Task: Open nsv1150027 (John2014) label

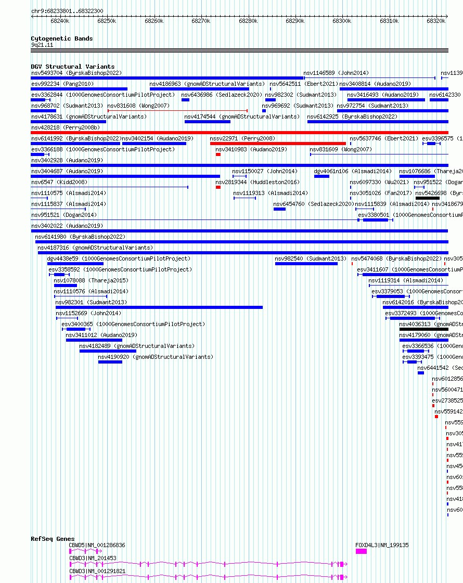Action: tap(265, 171)
